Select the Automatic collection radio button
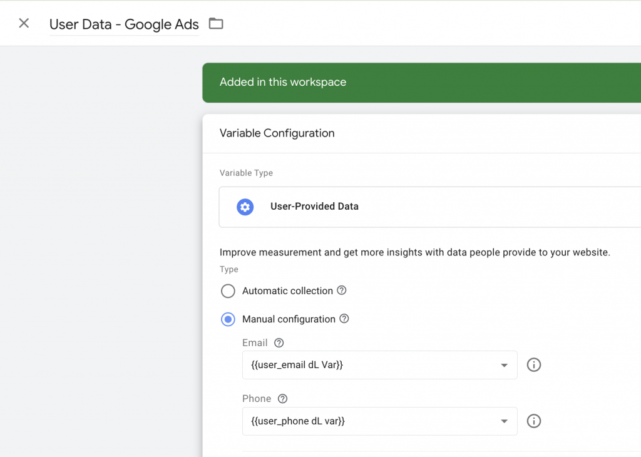 coord(228,291)
